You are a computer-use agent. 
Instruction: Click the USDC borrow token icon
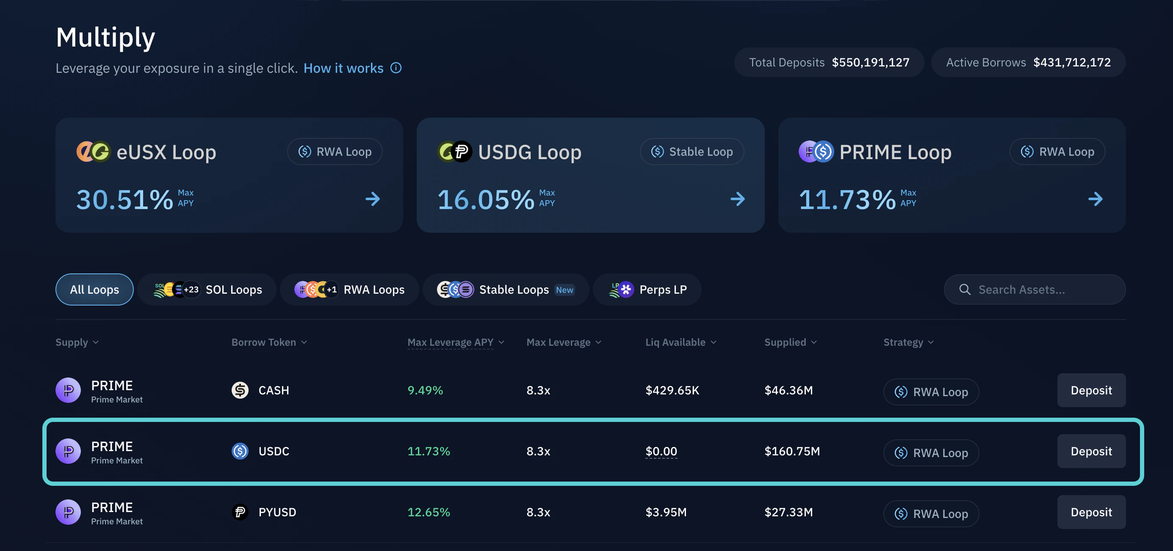240,452
